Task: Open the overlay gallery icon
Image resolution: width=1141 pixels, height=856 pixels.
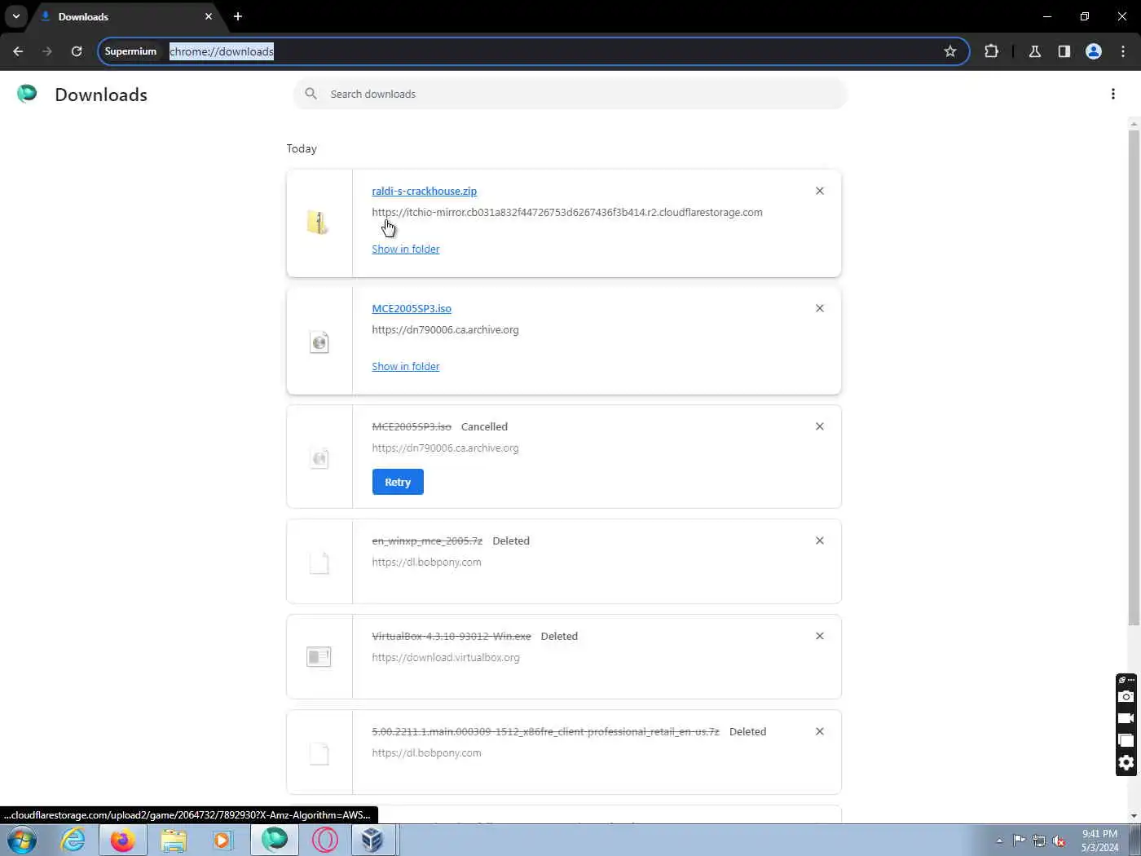Action: [1126, 740]
